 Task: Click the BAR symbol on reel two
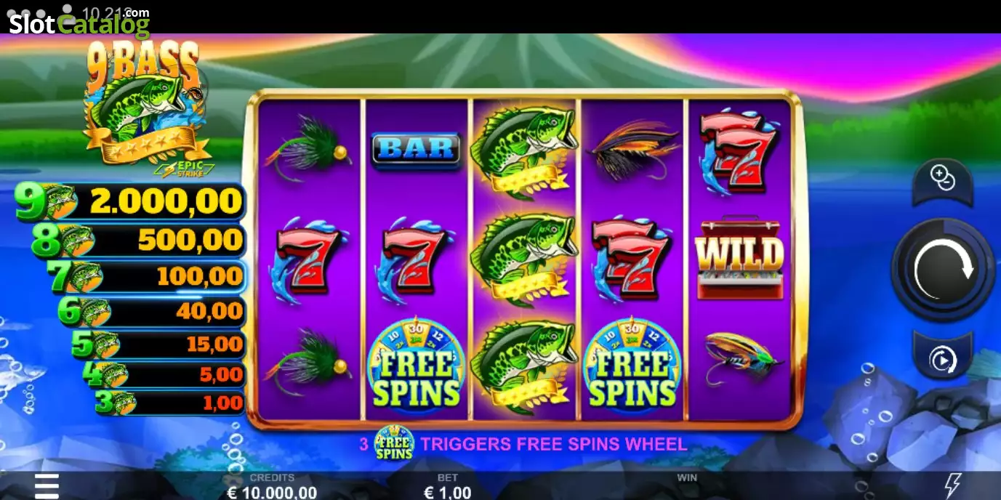(x=416, y=150)
